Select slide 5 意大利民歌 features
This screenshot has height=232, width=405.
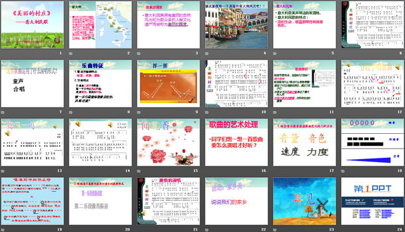[304, 25]
